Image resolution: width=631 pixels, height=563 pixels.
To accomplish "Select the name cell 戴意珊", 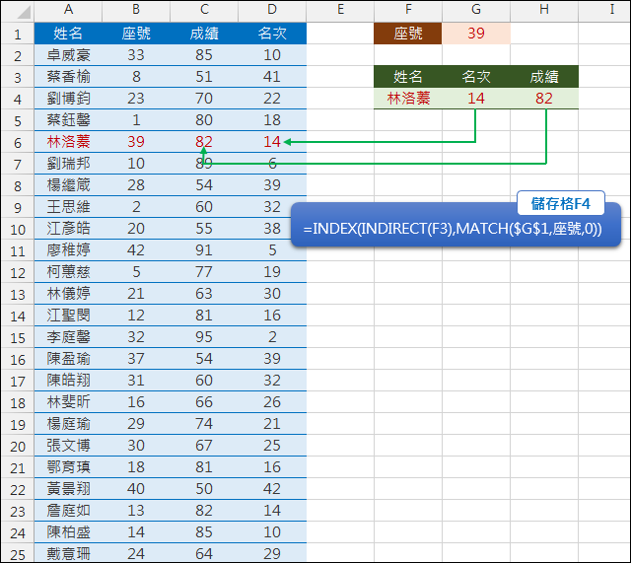I will [x=68, y=554].
